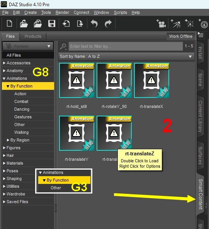209x229 pixels.
Task: Create a new spotlight via toolbar icon
Action: (x=175, y=24)
